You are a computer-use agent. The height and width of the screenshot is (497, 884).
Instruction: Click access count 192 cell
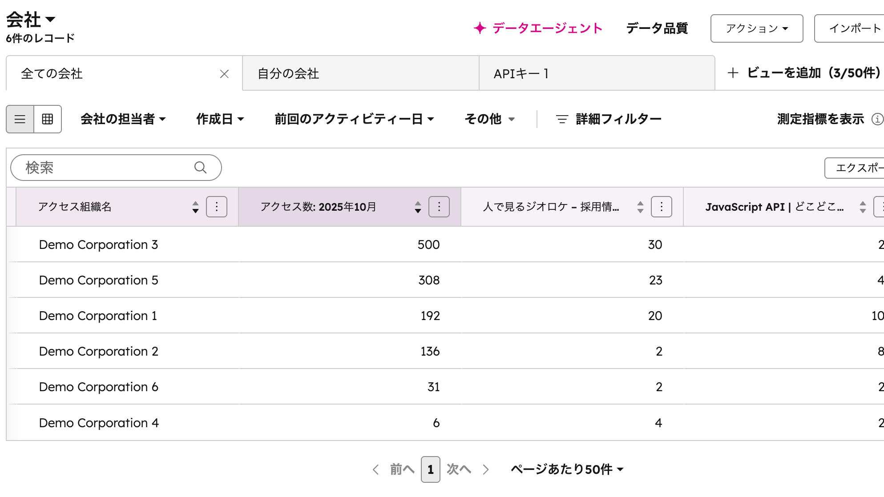coord(430,316)
